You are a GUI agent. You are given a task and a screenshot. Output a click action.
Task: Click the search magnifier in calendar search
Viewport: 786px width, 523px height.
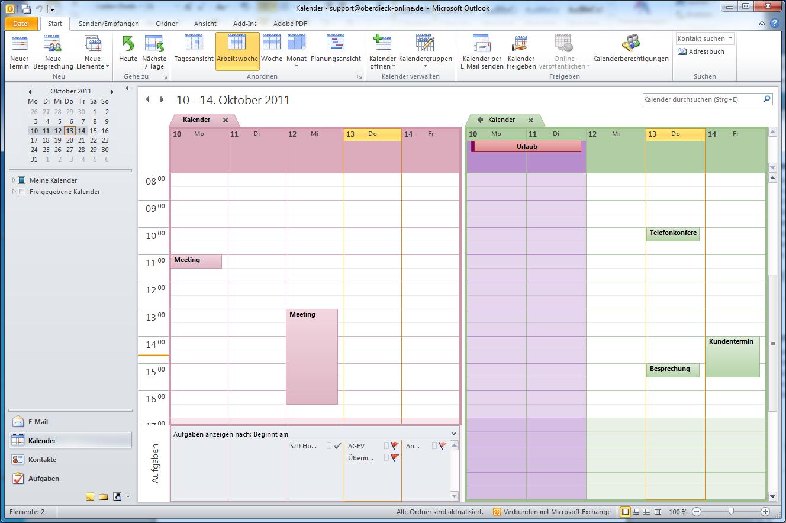(766, 99)
